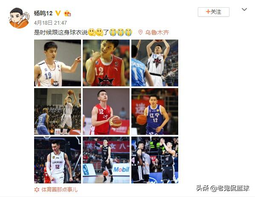Open photo of red jersey phone gesture
255x197 pixels.
(106, 63)
